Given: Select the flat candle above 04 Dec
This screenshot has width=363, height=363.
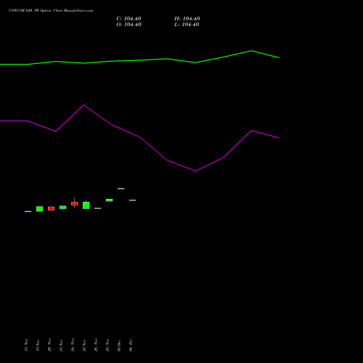Looking at the screenshot, I should (133, 200).
